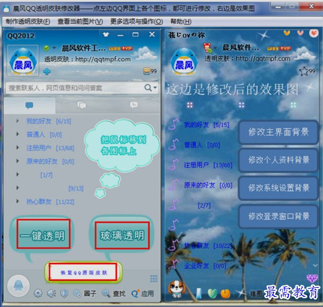Switch to the group chat tab with double bubbles
Image resolution: width=323 pixels, height=307 pixels.
[x=82, y=105]
